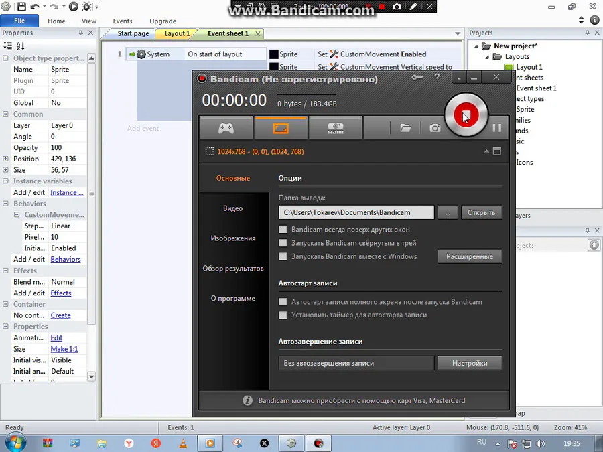Viewport: 603px width, 452px height.
Task: Open the 'Изображения' settings tab
Action: pyautogui.click(x=233, y=238)
